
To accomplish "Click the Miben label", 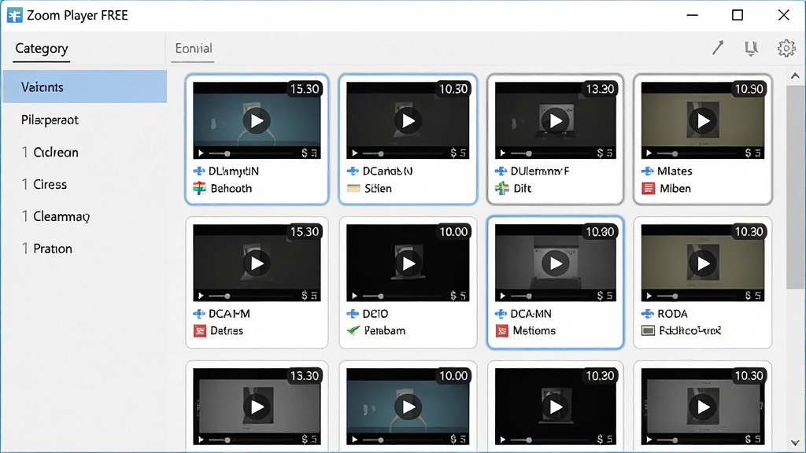I will 675,189.
